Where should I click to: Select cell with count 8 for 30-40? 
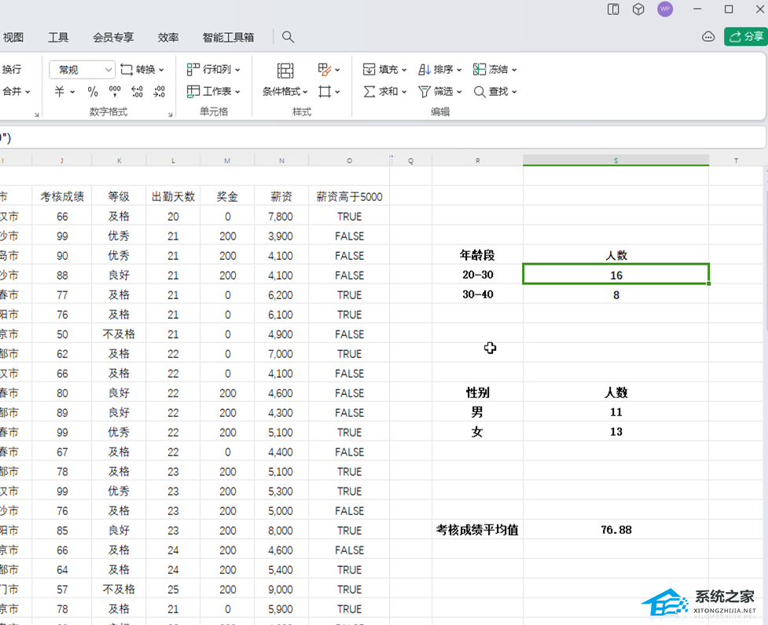click(x=616, y=294)
